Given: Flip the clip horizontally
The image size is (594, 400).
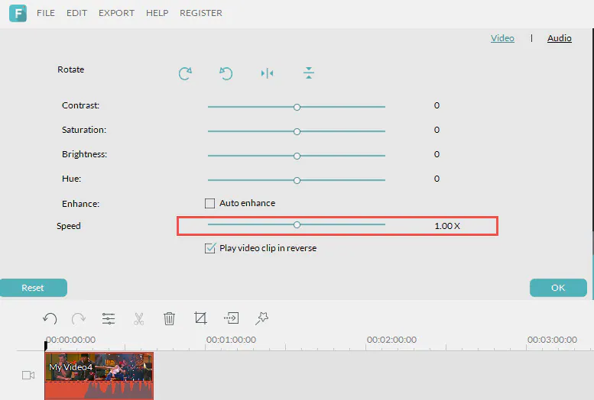Looking at the screenshot, I should 267,73.
